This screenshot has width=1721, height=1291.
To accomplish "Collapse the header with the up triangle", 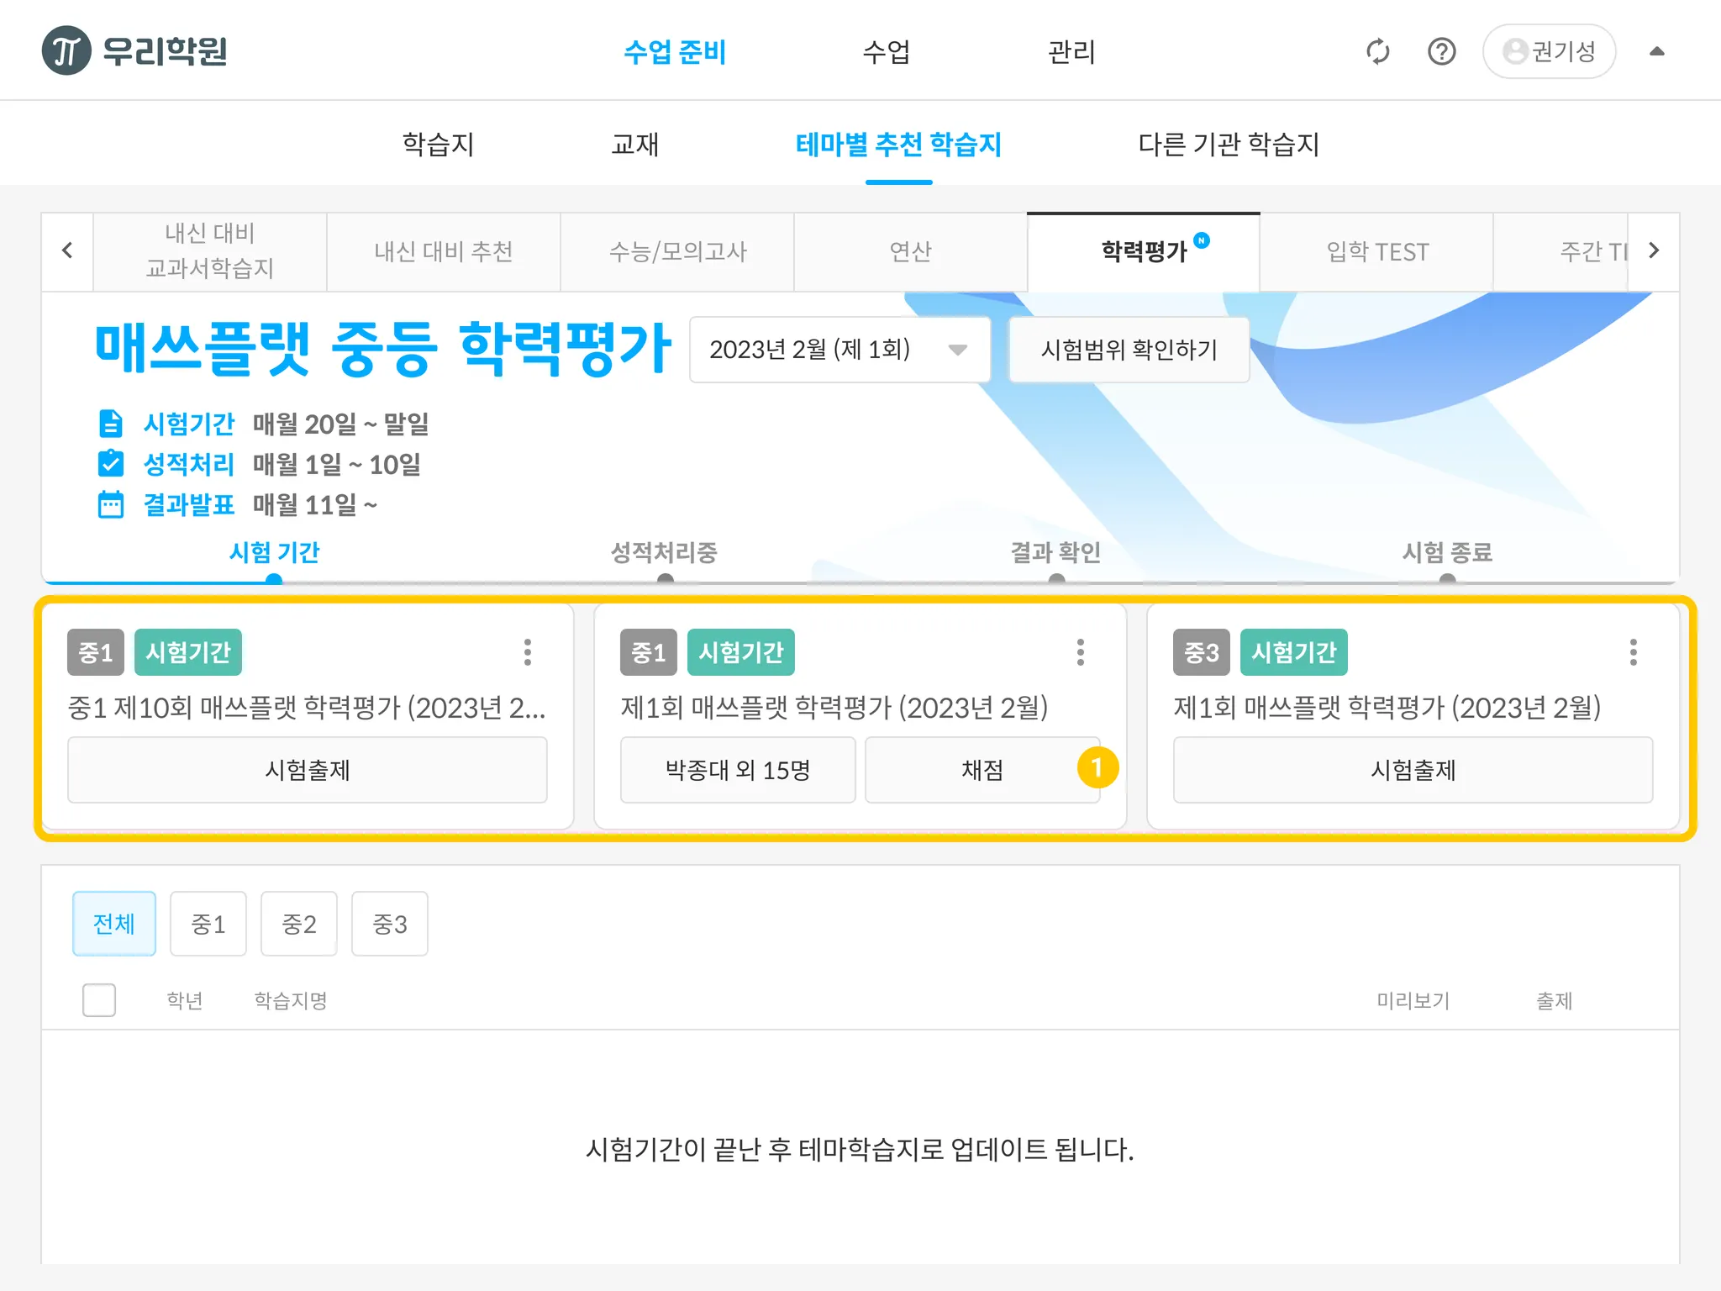I will (x=1656, y=51).
